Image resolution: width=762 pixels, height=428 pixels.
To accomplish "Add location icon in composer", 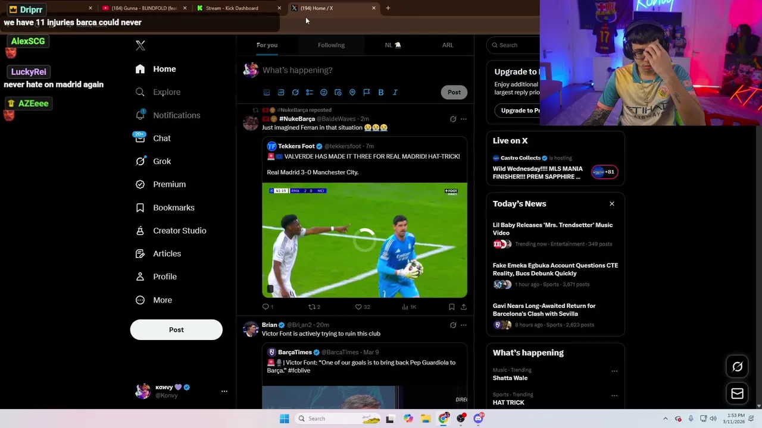I will [x=352, y=92].
